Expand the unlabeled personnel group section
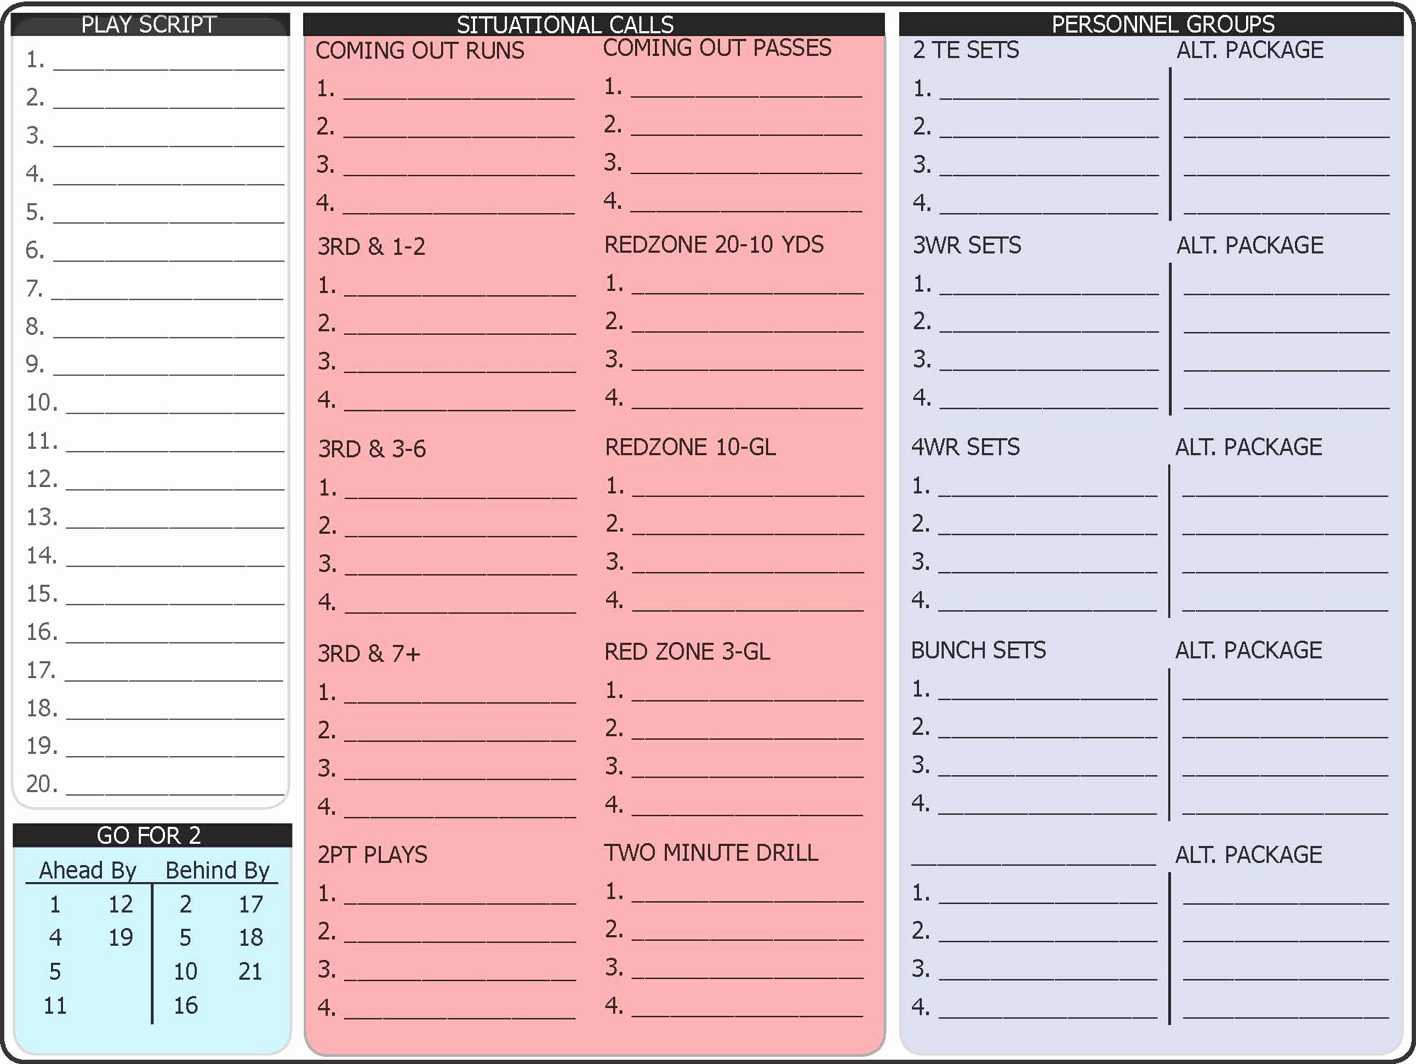Image resolution: width=1416 pixels, height=1064 pixels. pyautogui.click(x=1006, y=861)
